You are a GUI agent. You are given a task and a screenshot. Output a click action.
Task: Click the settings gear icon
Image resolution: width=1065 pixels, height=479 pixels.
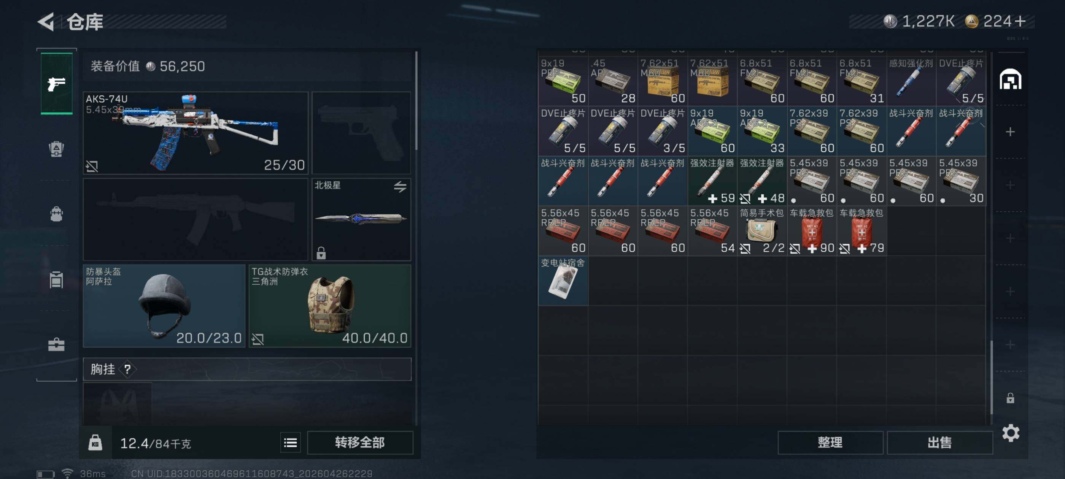(x=1011, y=433)
